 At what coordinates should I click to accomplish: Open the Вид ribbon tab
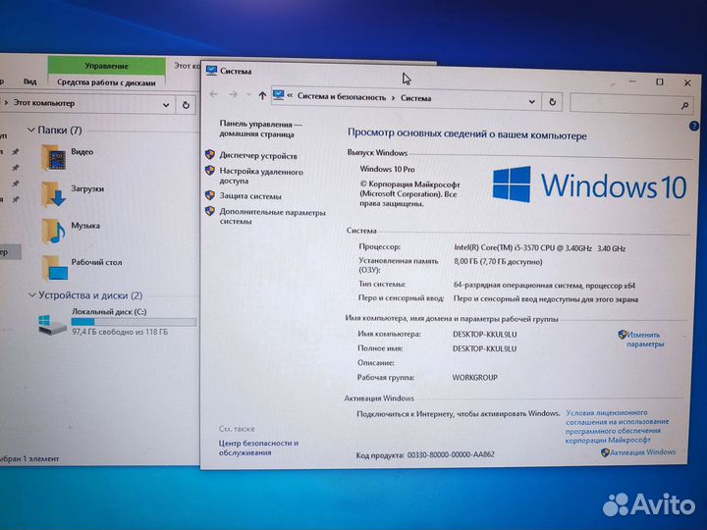pos(30,82)
